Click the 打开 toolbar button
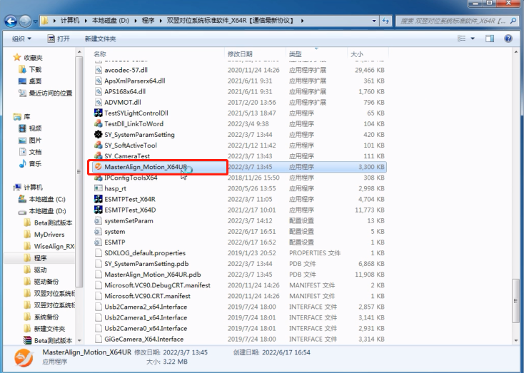524x373 pixels. pos(59,38)
